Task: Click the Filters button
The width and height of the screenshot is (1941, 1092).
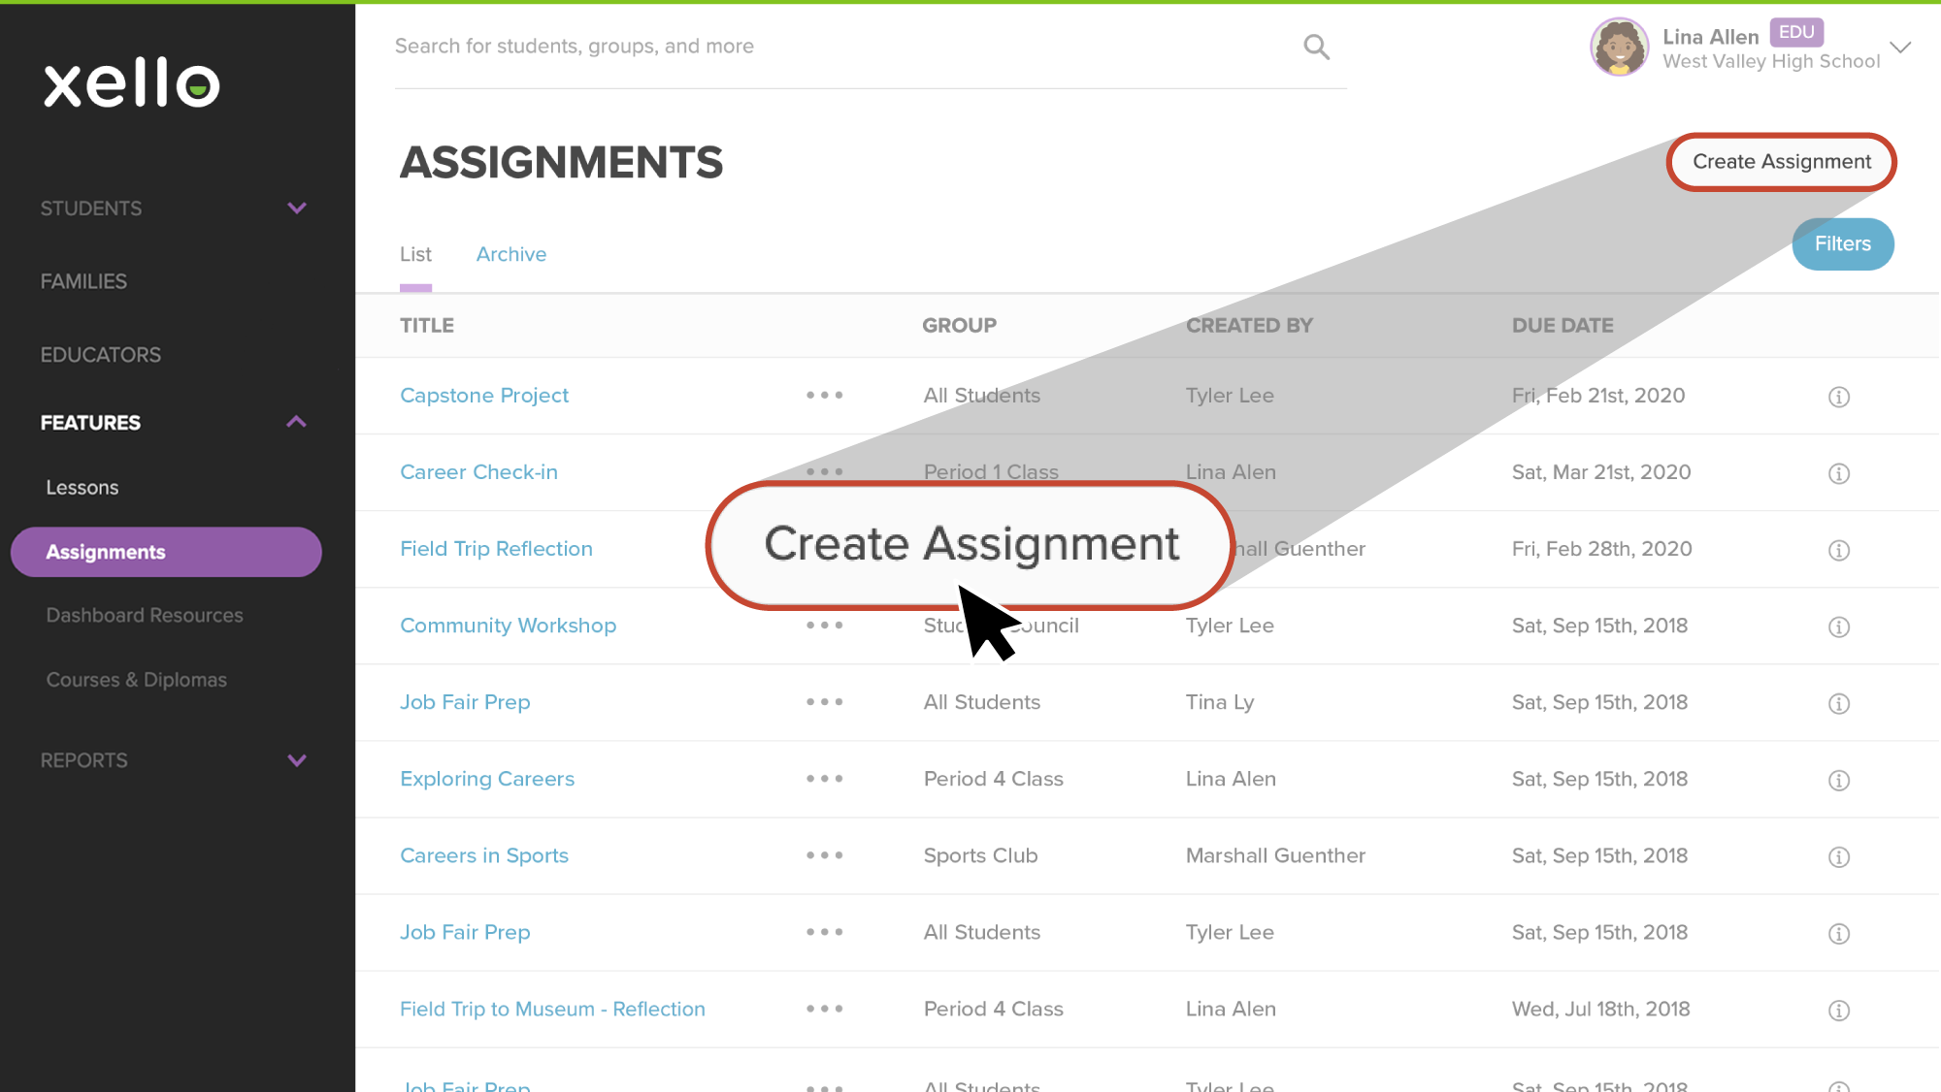Action: tap(1844, 243)
